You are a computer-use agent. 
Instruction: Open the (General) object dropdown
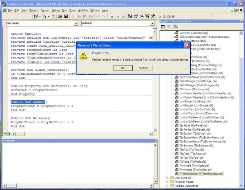[76, 23]
